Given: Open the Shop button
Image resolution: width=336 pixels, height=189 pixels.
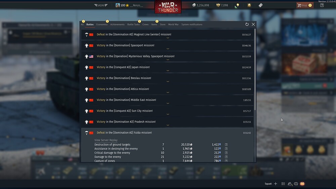Looking at the screenshot, I should (x=305, y=5).
